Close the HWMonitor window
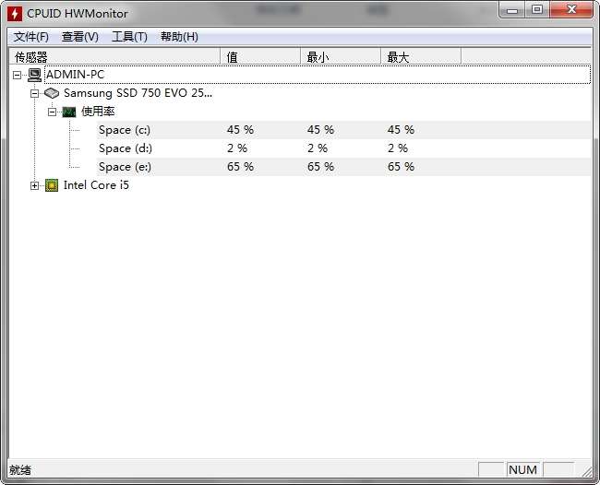The image size is (600, 485). [x=571, y=10]
